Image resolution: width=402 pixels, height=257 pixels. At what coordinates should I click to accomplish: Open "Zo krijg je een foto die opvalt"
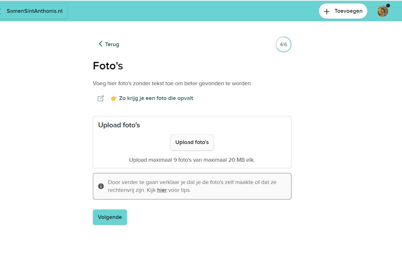[156, 98]
